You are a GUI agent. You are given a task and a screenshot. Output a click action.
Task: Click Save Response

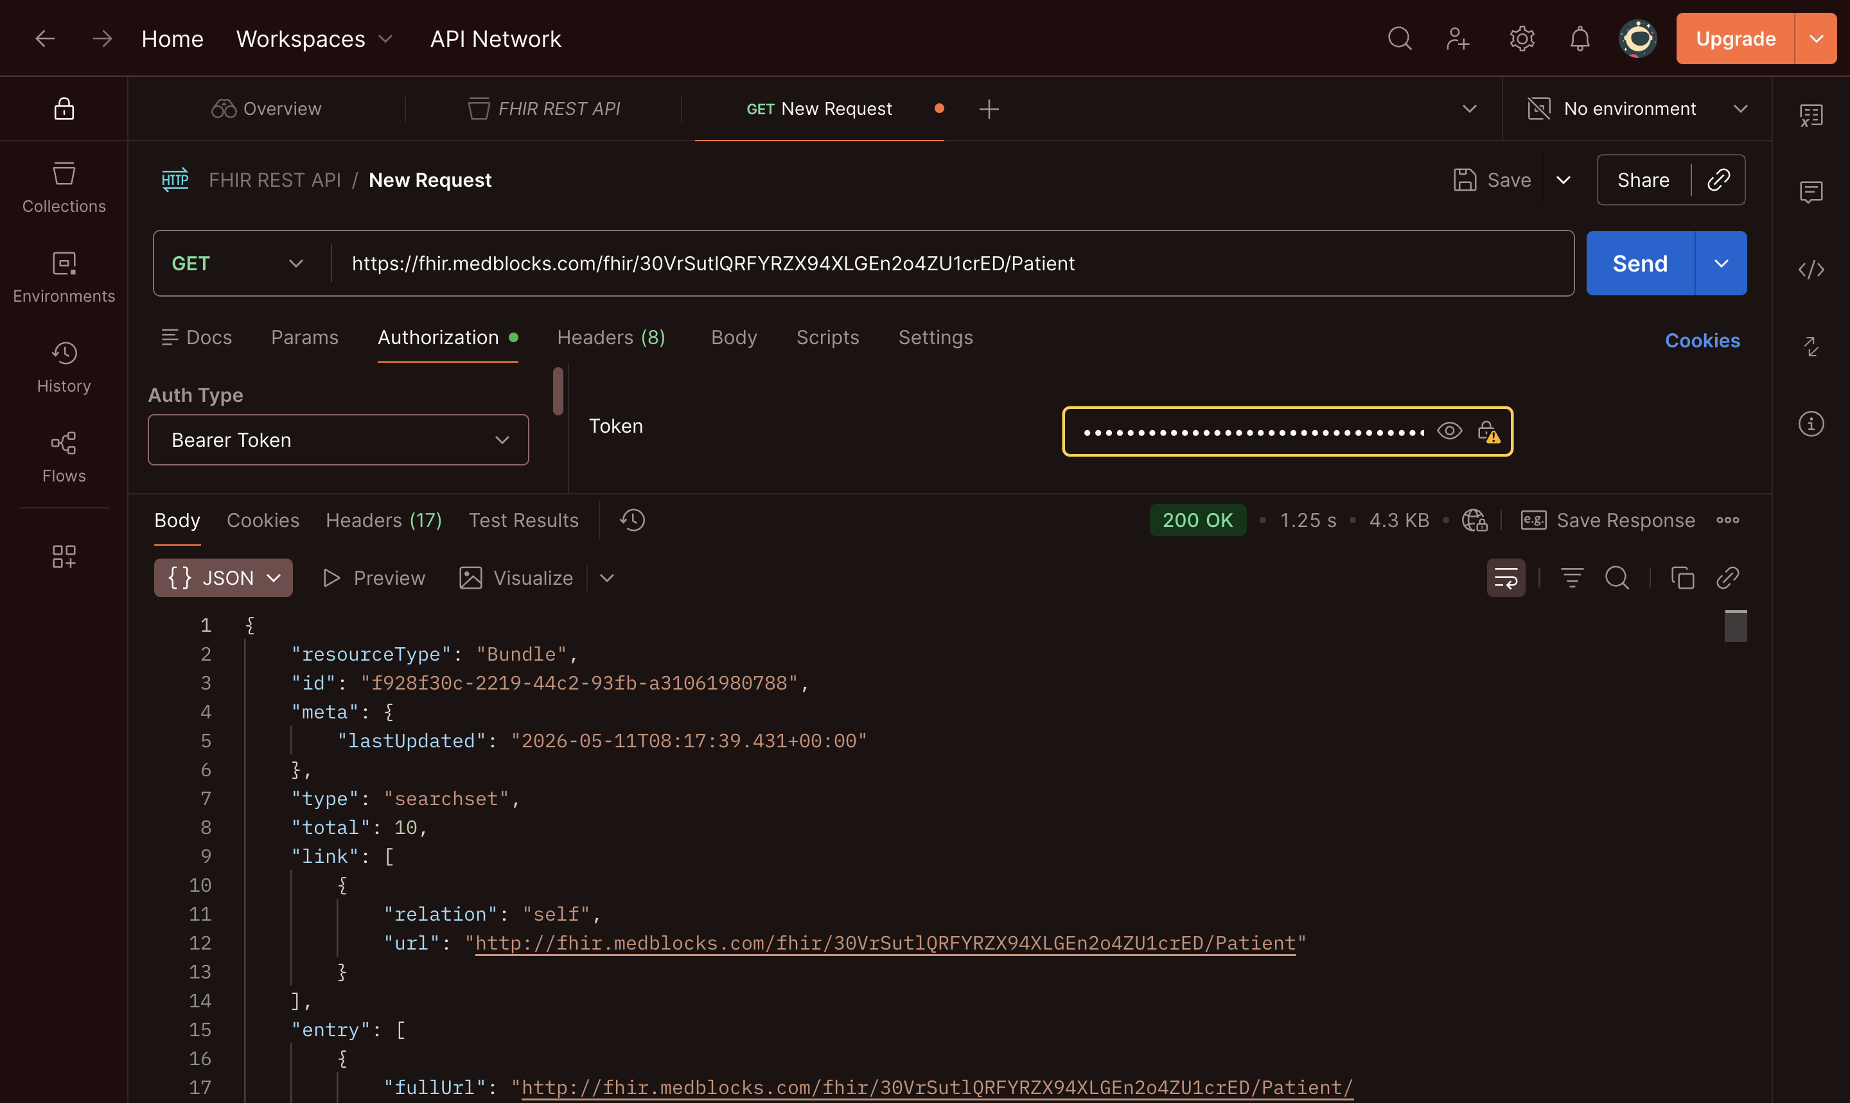(x=1608, y=520)
